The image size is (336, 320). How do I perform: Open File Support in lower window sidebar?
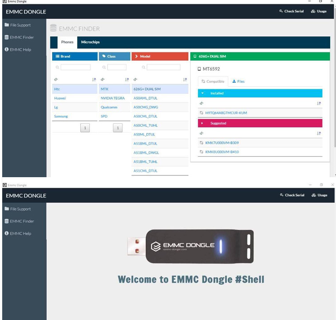tap(17, 209)
